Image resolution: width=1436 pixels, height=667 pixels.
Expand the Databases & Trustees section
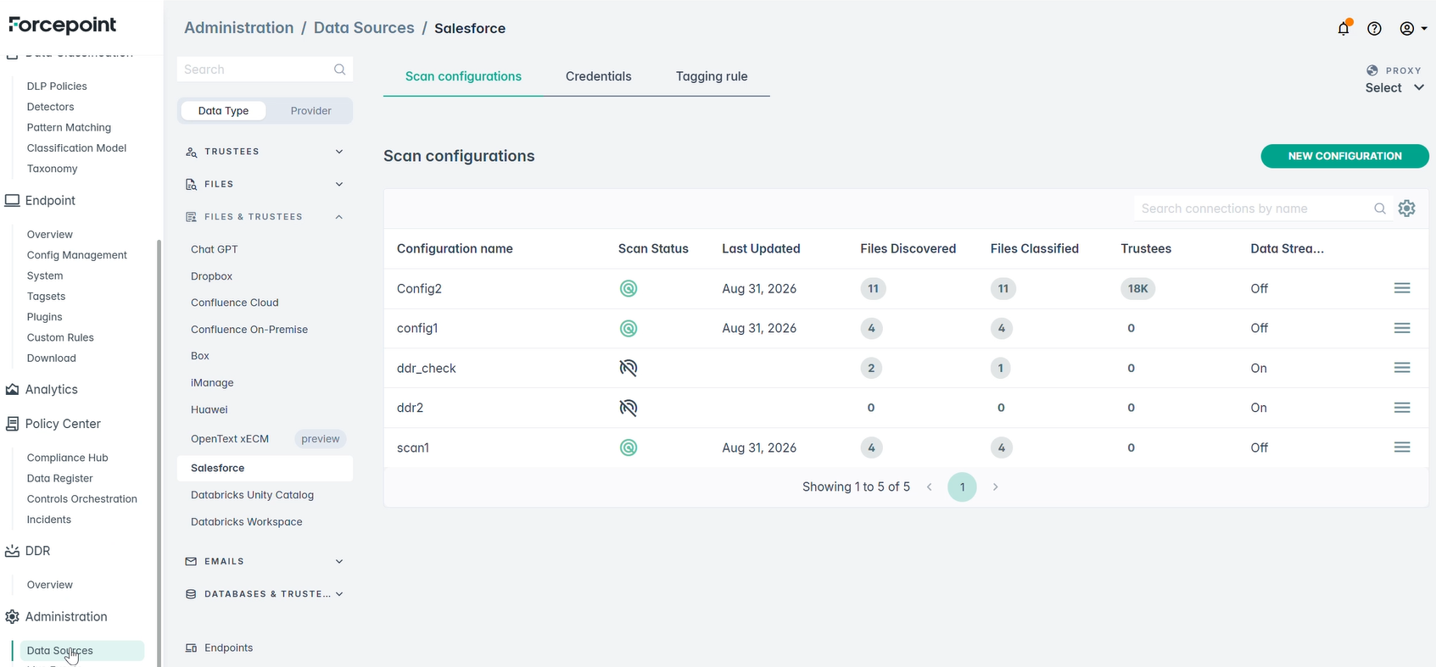coord(265,594)
